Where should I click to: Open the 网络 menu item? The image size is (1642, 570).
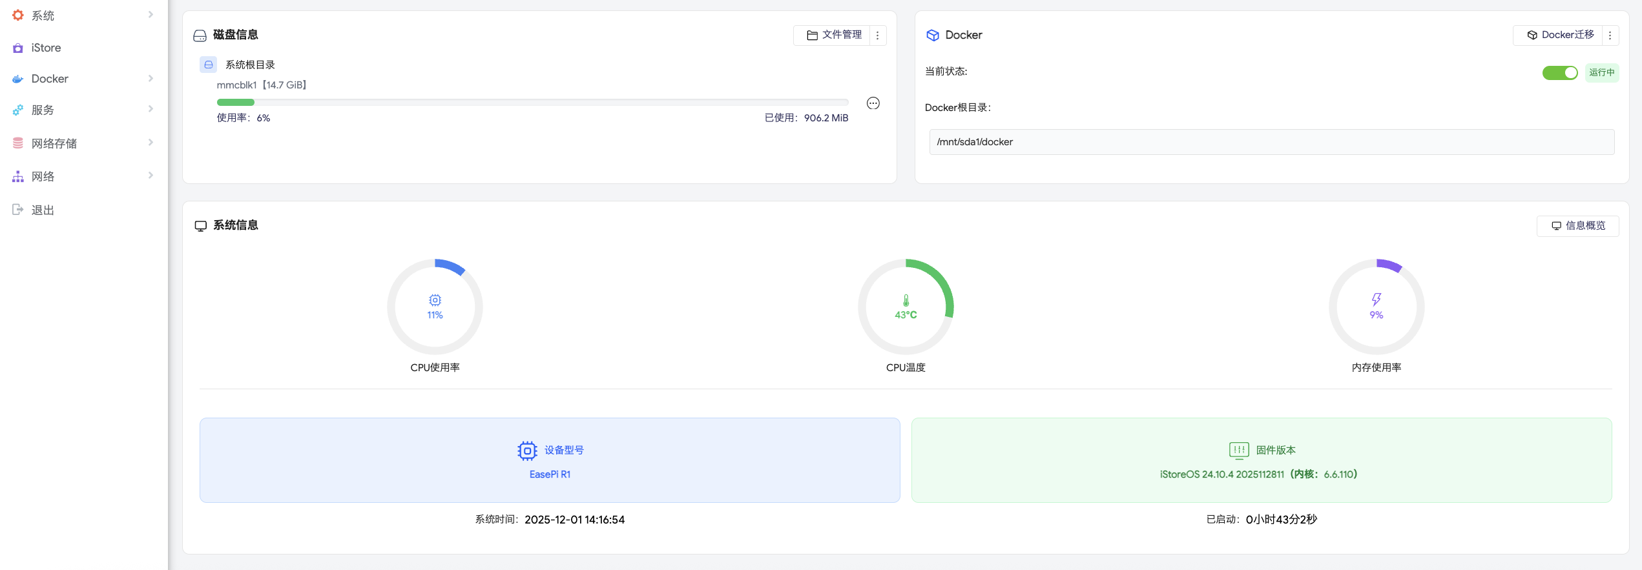[x=43, y=177]
